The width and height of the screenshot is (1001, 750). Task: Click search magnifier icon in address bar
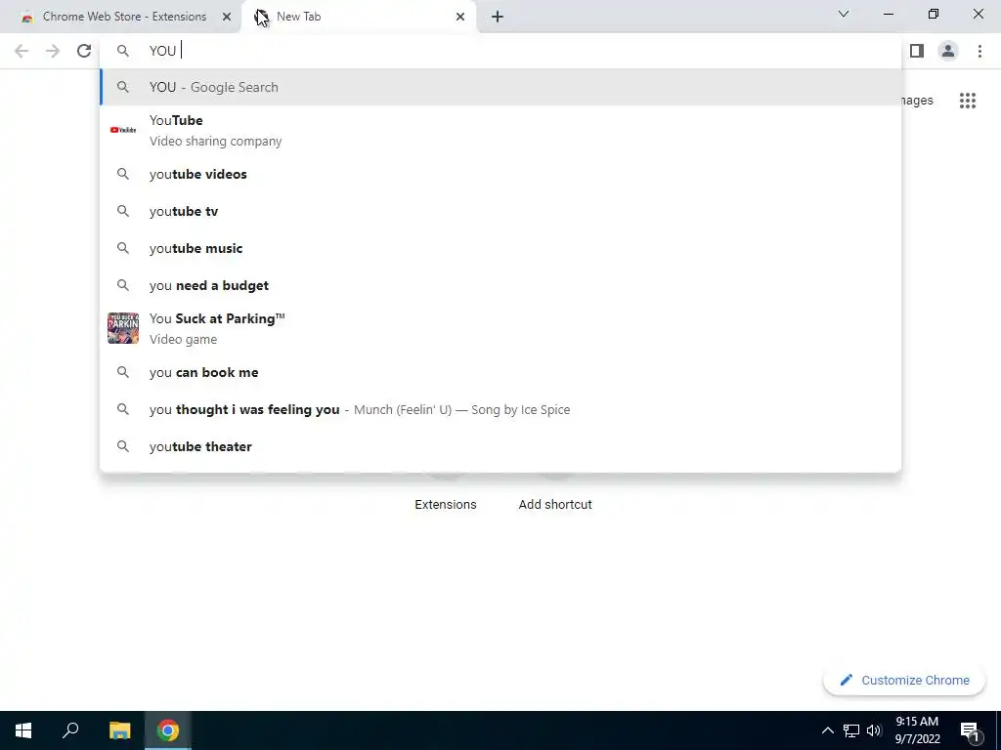click(x=123, y=51)
